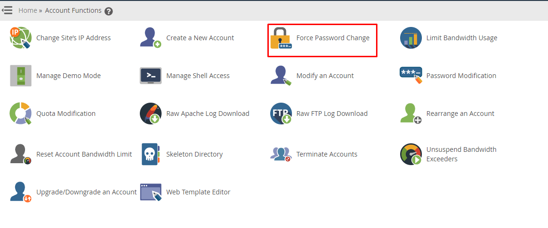Click the Terminate Accounts users icon
Image resolution: width=548 pixels, height=228 pixels.
coord(281,154)
